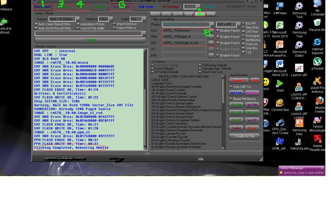Open the KMPlayer desktop shortcut
Image resolution: width=331 pixels, height=198 pixels.
[280, 8]
